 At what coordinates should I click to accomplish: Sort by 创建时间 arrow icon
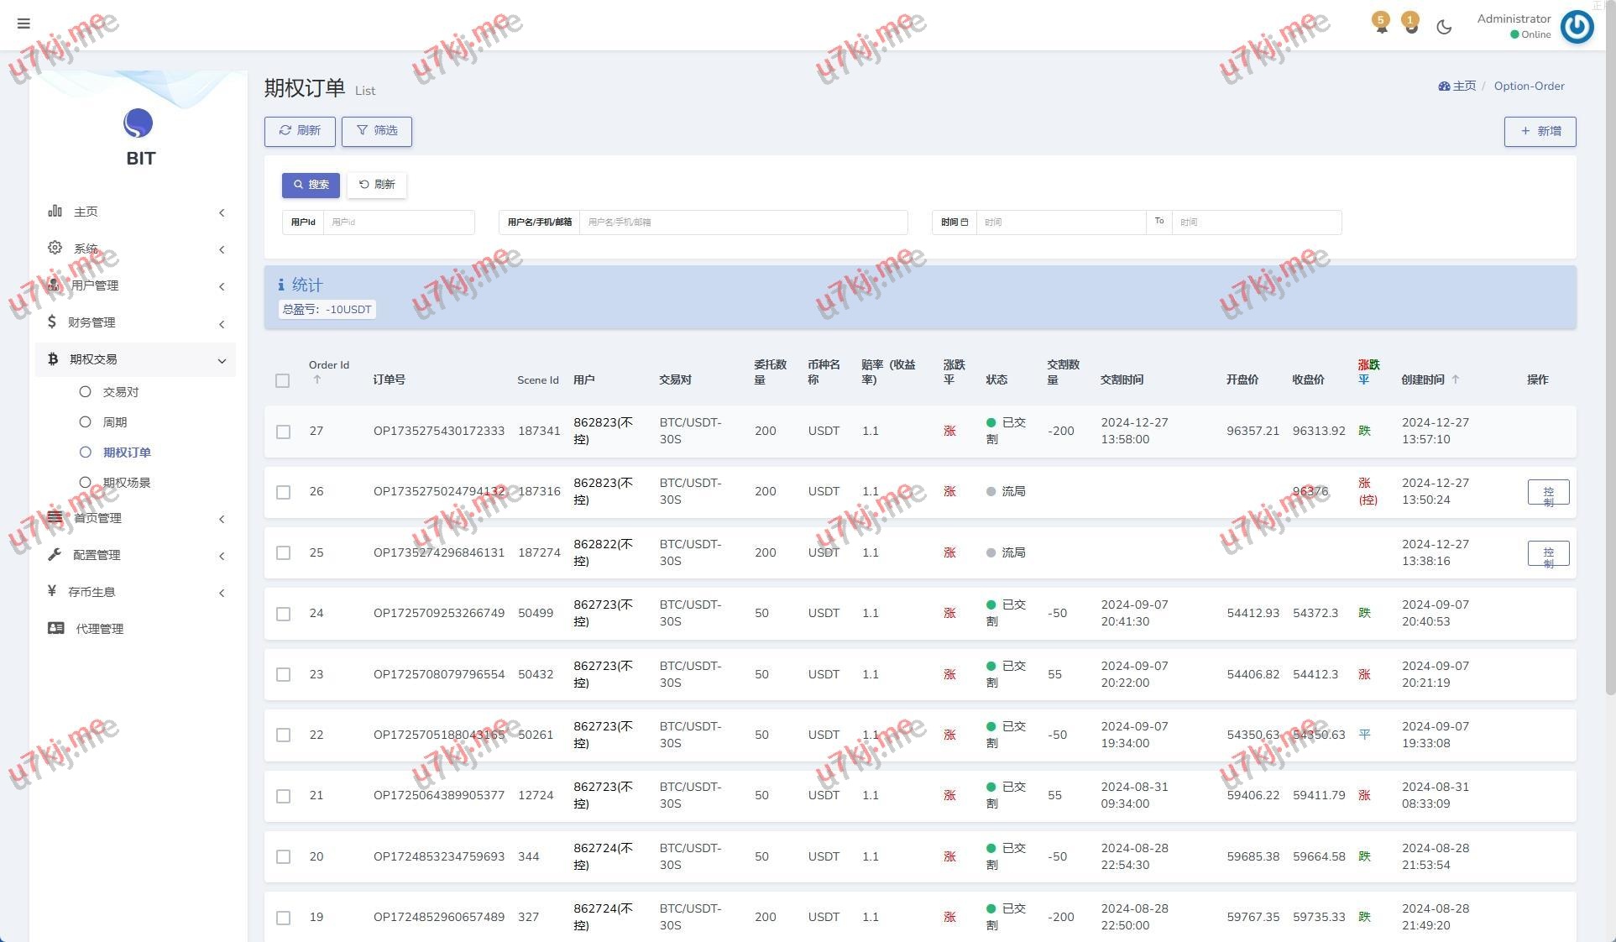[x=1456, y=379]
